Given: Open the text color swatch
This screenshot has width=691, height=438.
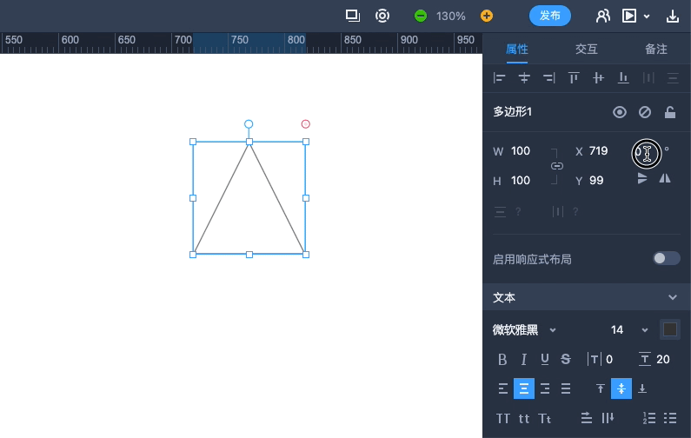Looking at the screenshot, I should point(670,329).
